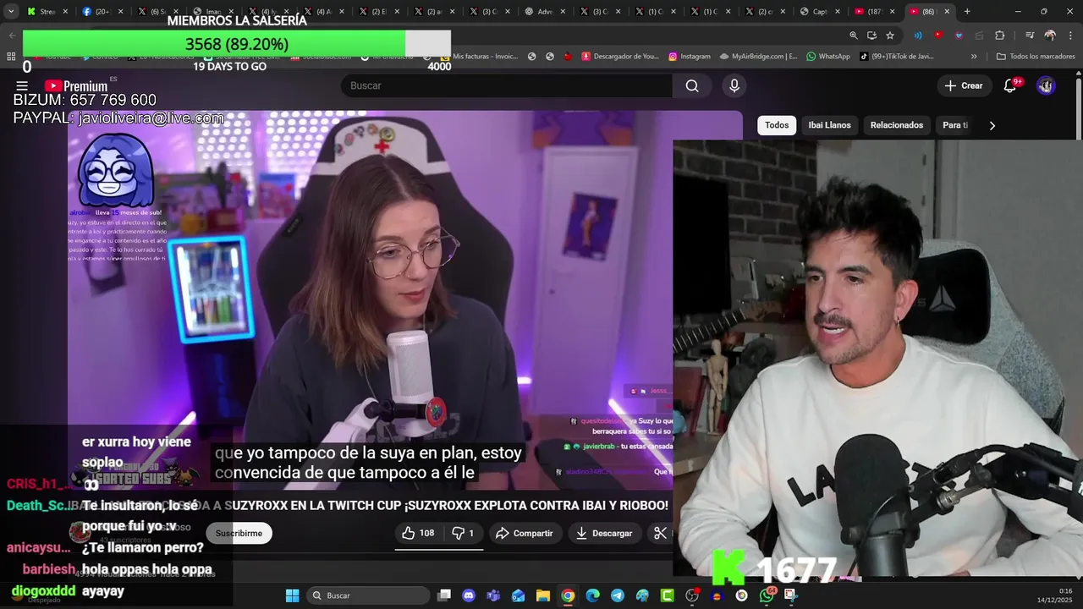Viewport: 1083px width, 609px height.
Task: Open Windows Start menu
Action: click(x=292, y=595)
